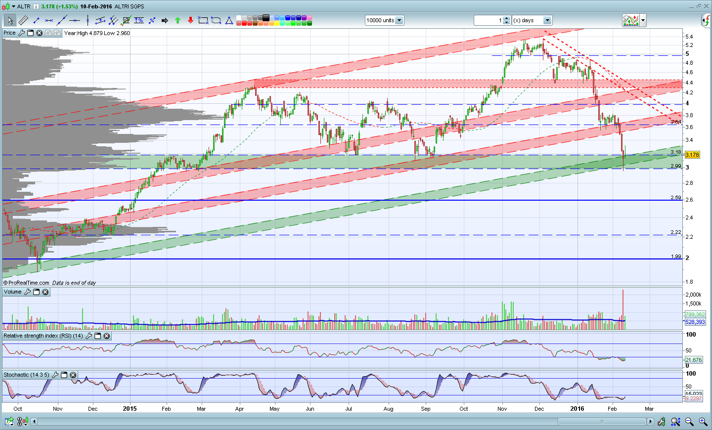Activate the extended trend line tool
This screenshot has width=712, height=430.
coord(62,20)
